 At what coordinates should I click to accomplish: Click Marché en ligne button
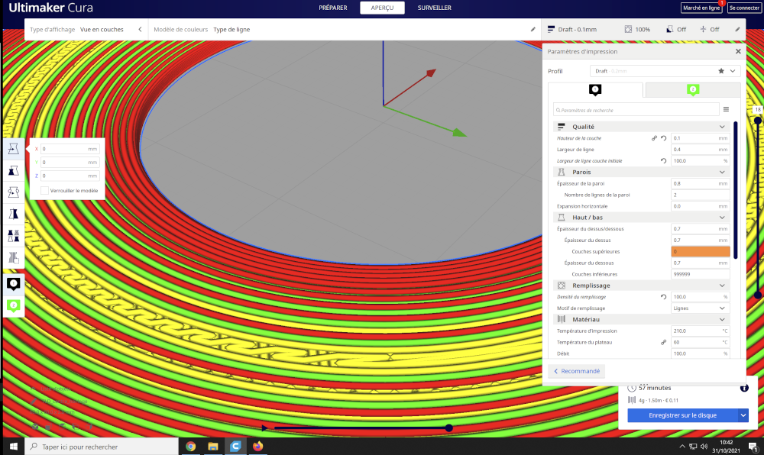click(701, 8)
